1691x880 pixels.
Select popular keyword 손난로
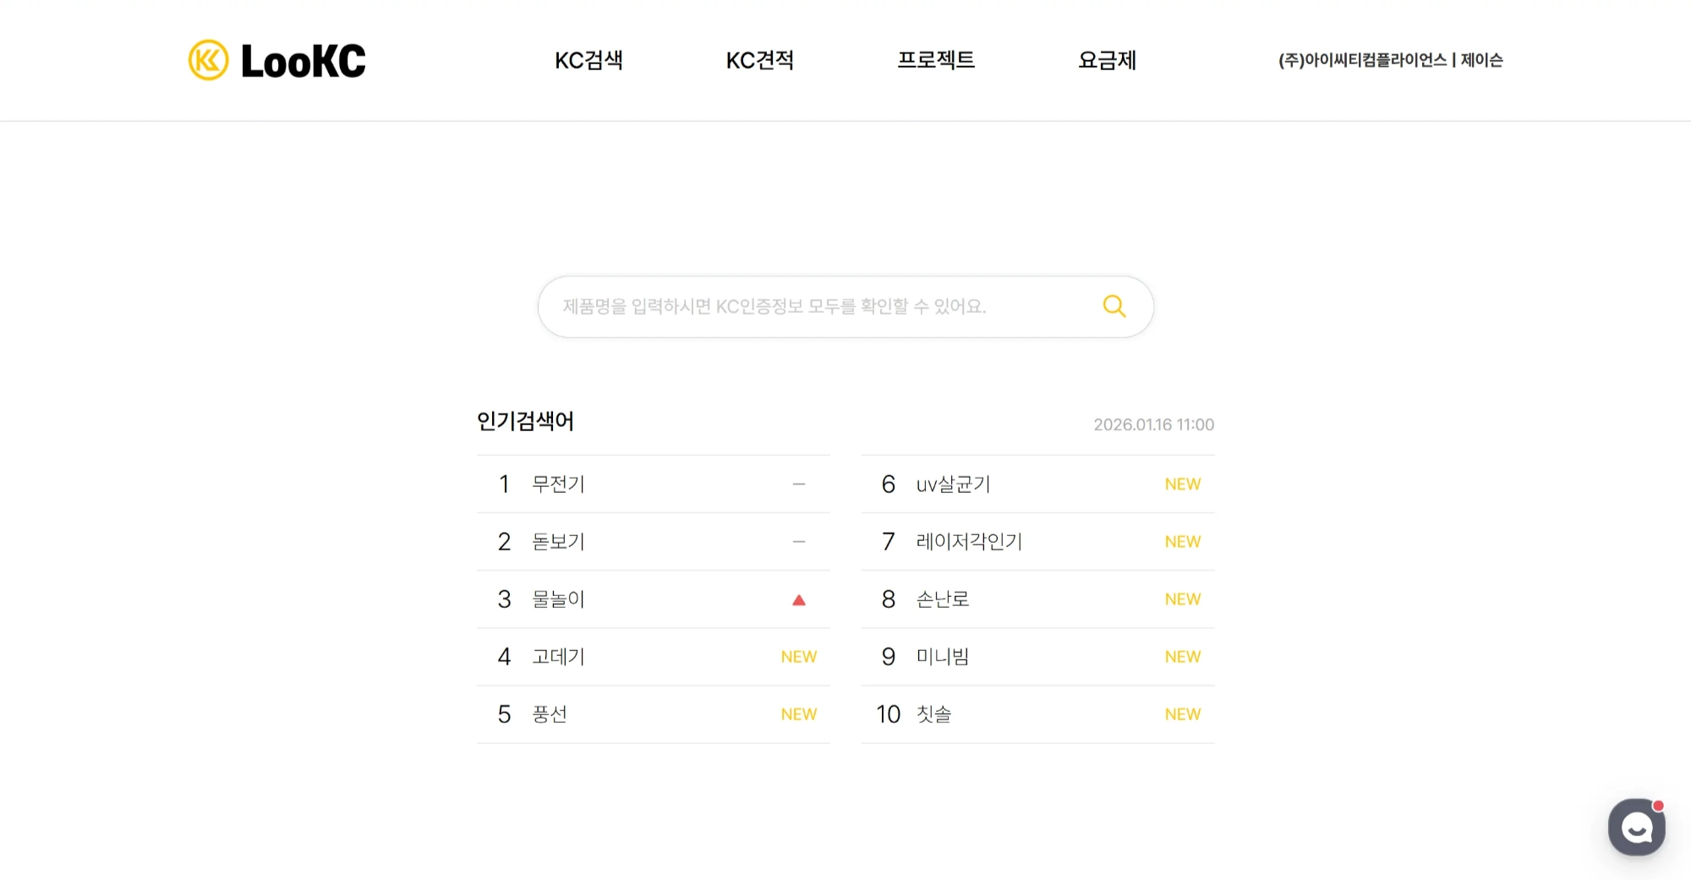coord(943,599)
